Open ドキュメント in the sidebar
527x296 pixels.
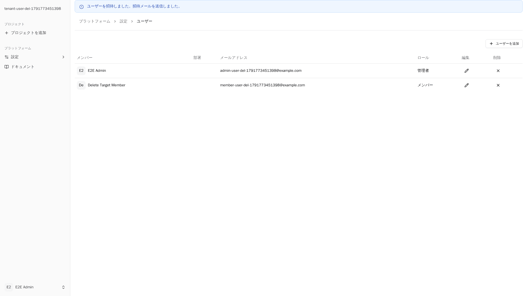(x=35, y=67)
